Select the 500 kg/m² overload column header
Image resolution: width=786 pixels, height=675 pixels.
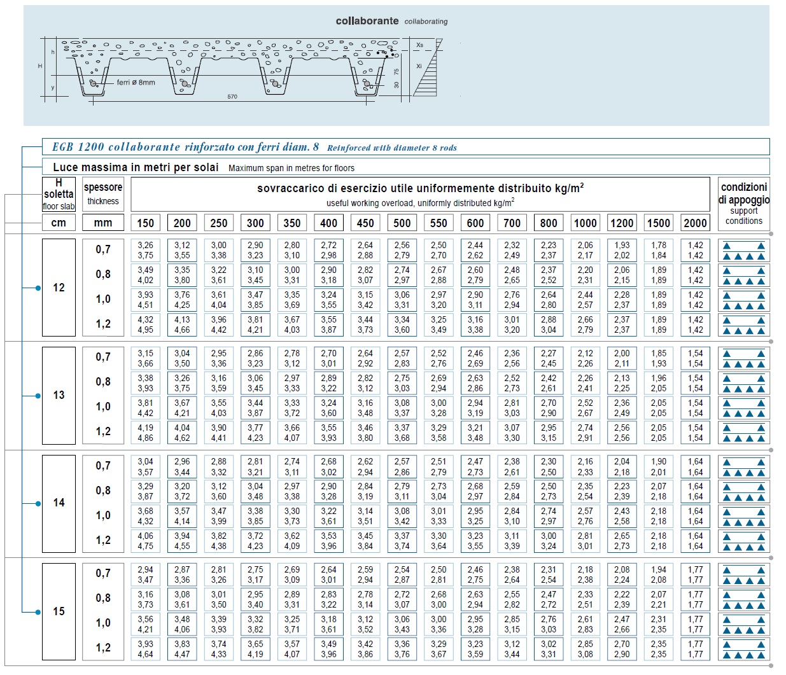click(x=402, y=223)
